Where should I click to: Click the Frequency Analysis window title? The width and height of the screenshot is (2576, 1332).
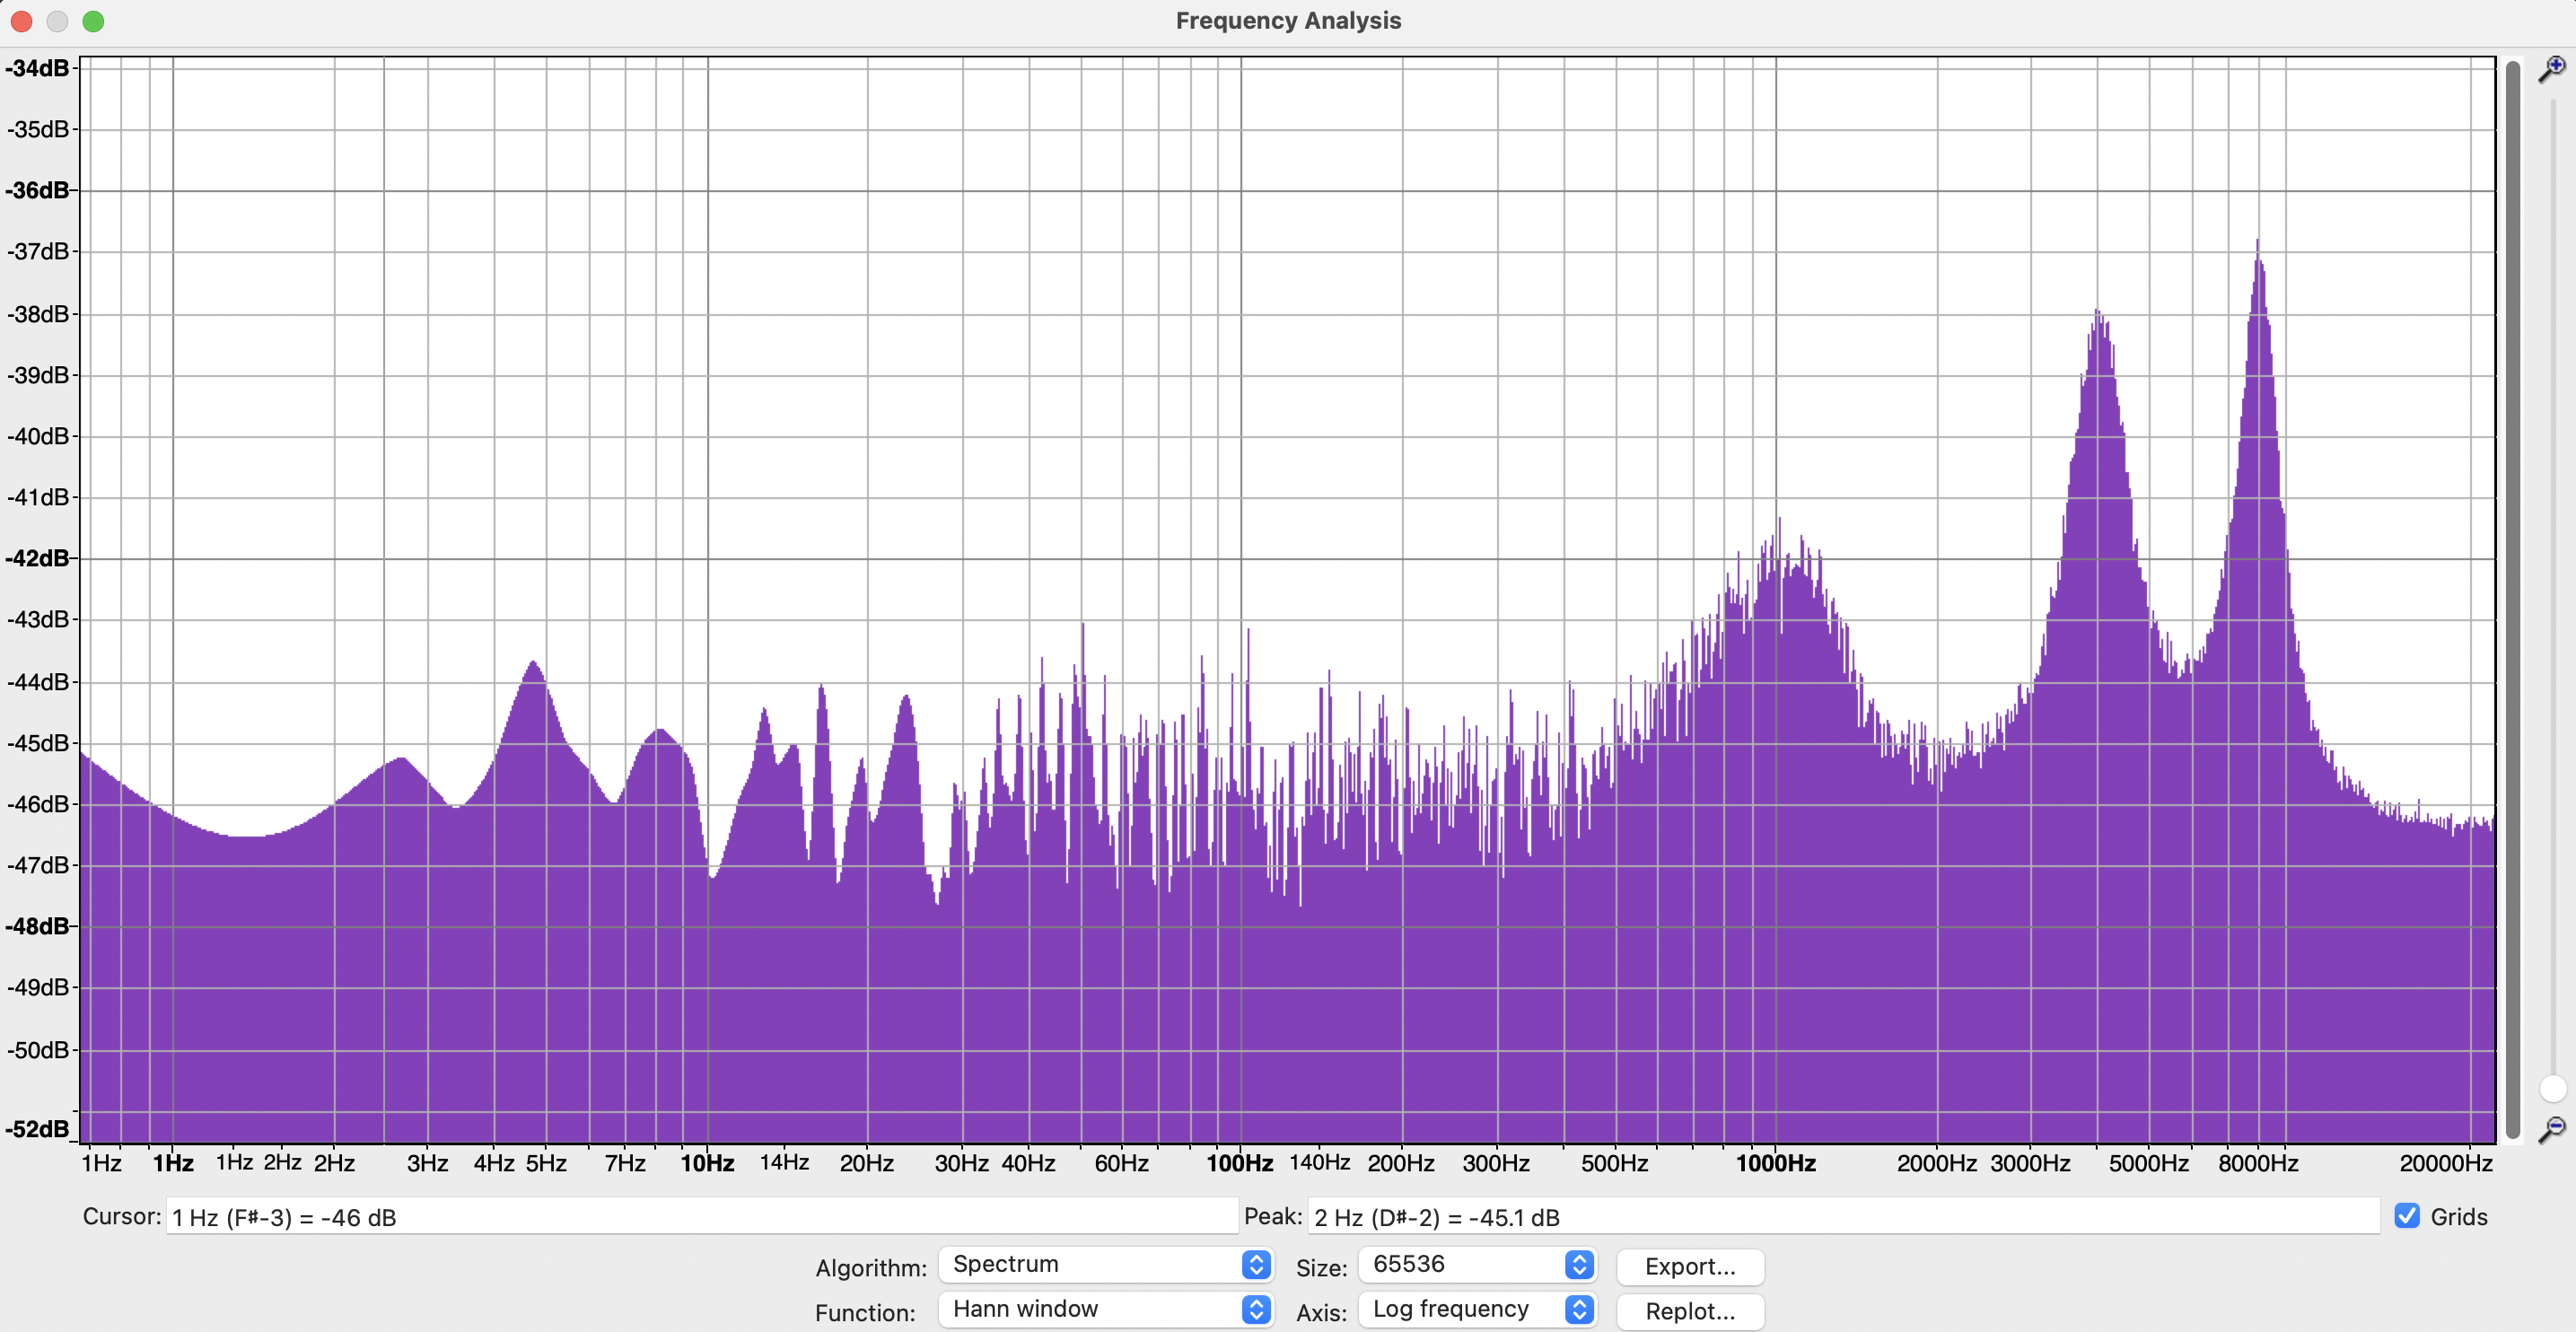coord(1288,21)
